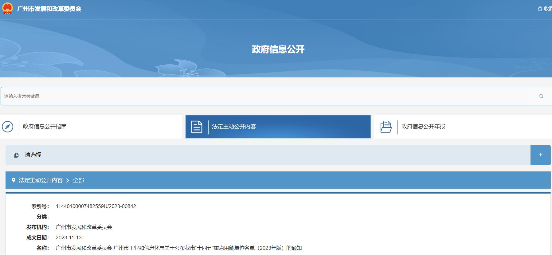Screen dimensions: 552x255
Task: Click the national emblem logo
Action: (x=7, y=9)
